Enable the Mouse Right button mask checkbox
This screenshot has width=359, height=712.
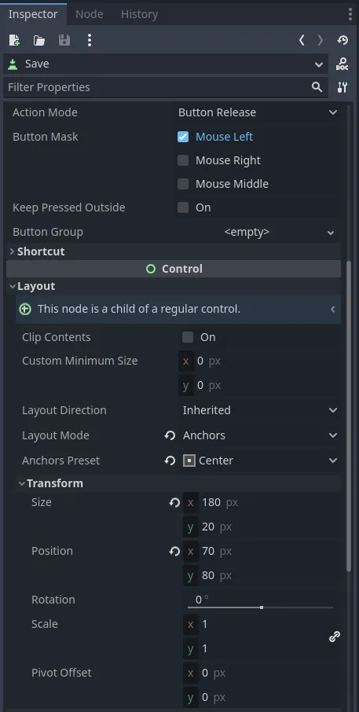click(183, 160)
